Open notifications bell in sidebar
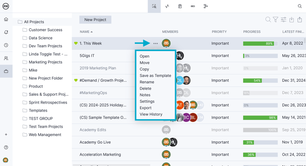This screenshot has width=306, height=166. [6, 32]
